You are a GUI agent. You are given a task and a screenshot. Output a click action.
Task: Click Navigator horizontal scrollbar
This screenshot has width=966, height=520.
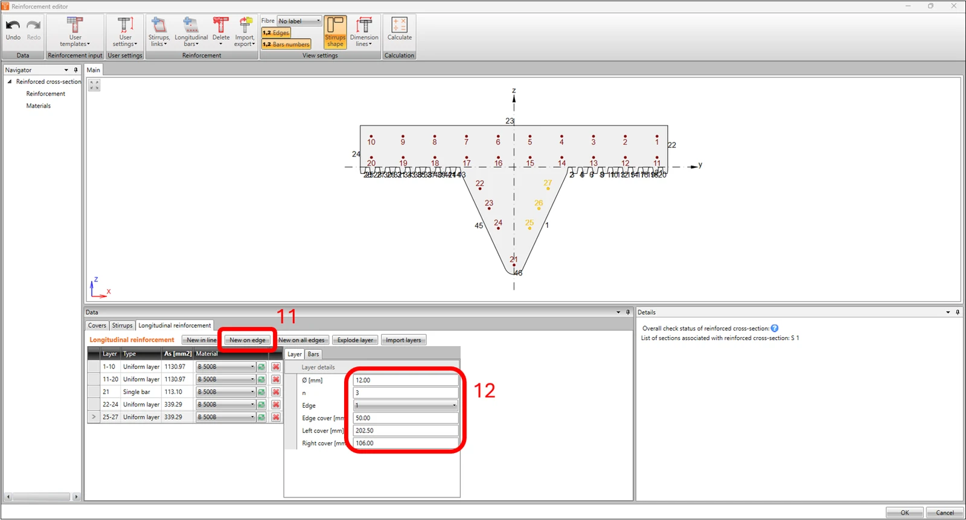click(x=42, y=496)
